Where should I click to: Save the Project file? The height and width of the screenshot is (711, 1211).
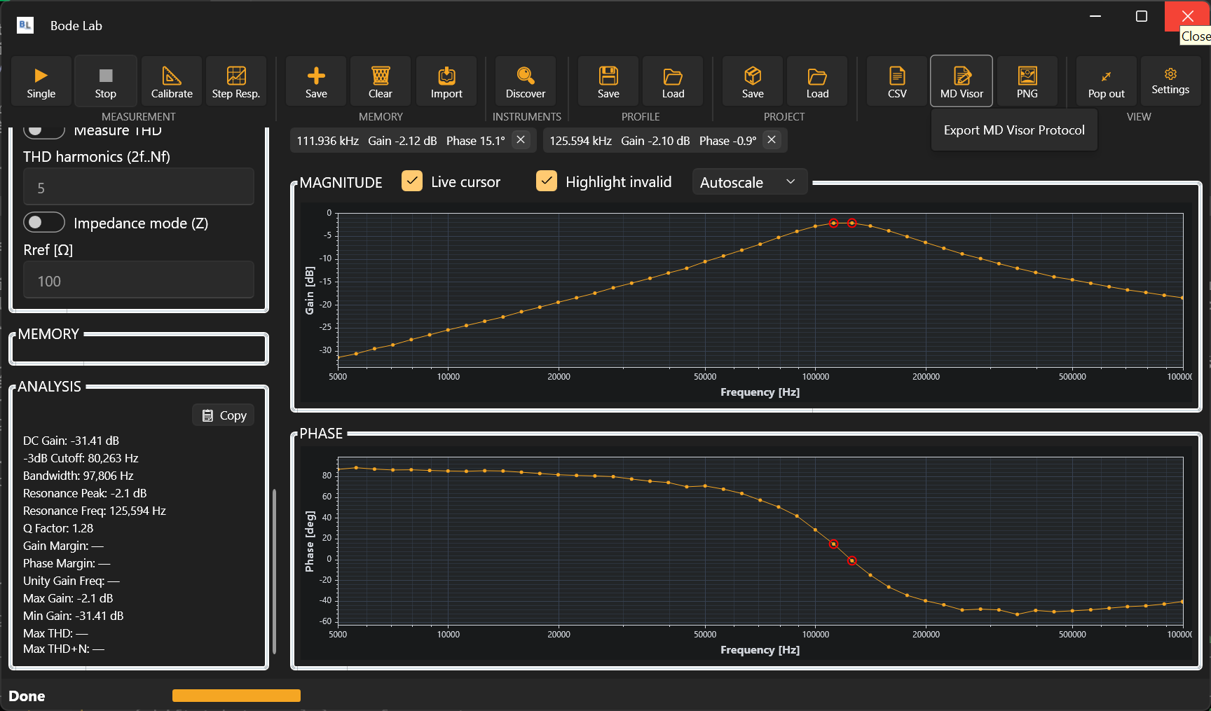tap(753, 81)
